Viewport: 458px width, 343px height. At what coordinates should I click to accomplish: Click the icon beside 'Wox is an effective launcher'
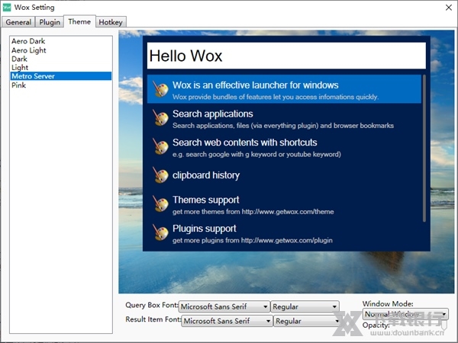click(x=160, y=89)
